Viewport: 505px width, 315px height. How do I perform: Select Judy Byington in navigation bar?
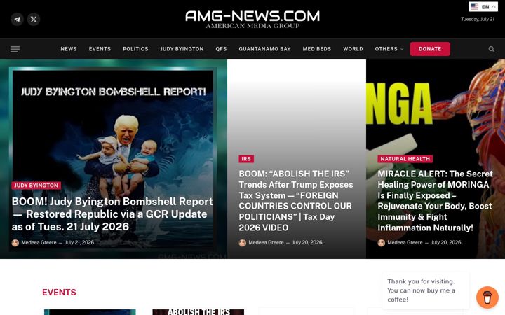(182, 49)
